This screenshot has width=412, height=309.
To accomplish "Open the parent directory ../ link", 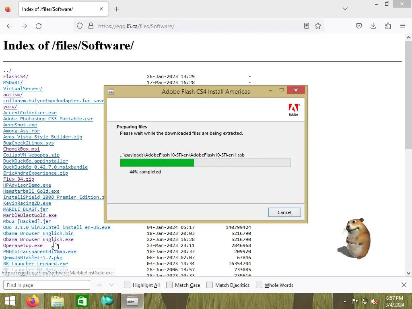I will pyautogui.click(x=7, y=70).
